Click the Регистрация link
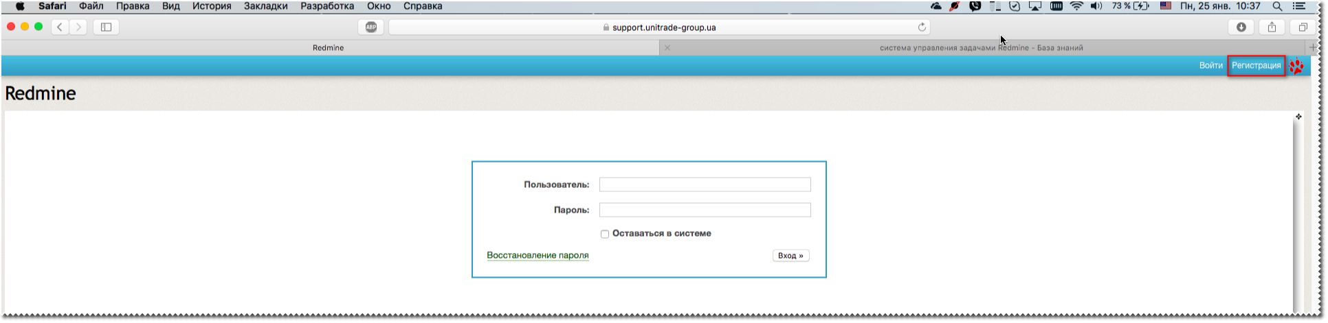1328x323 pixels. [1257, 66]
